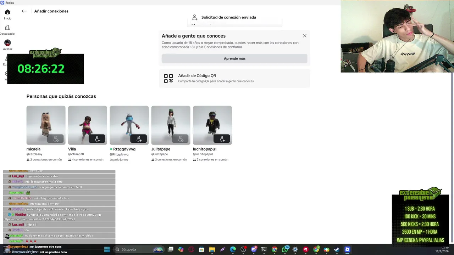
Task: Click 'Personas que quizás conozcas' heading
Action: 61,96
